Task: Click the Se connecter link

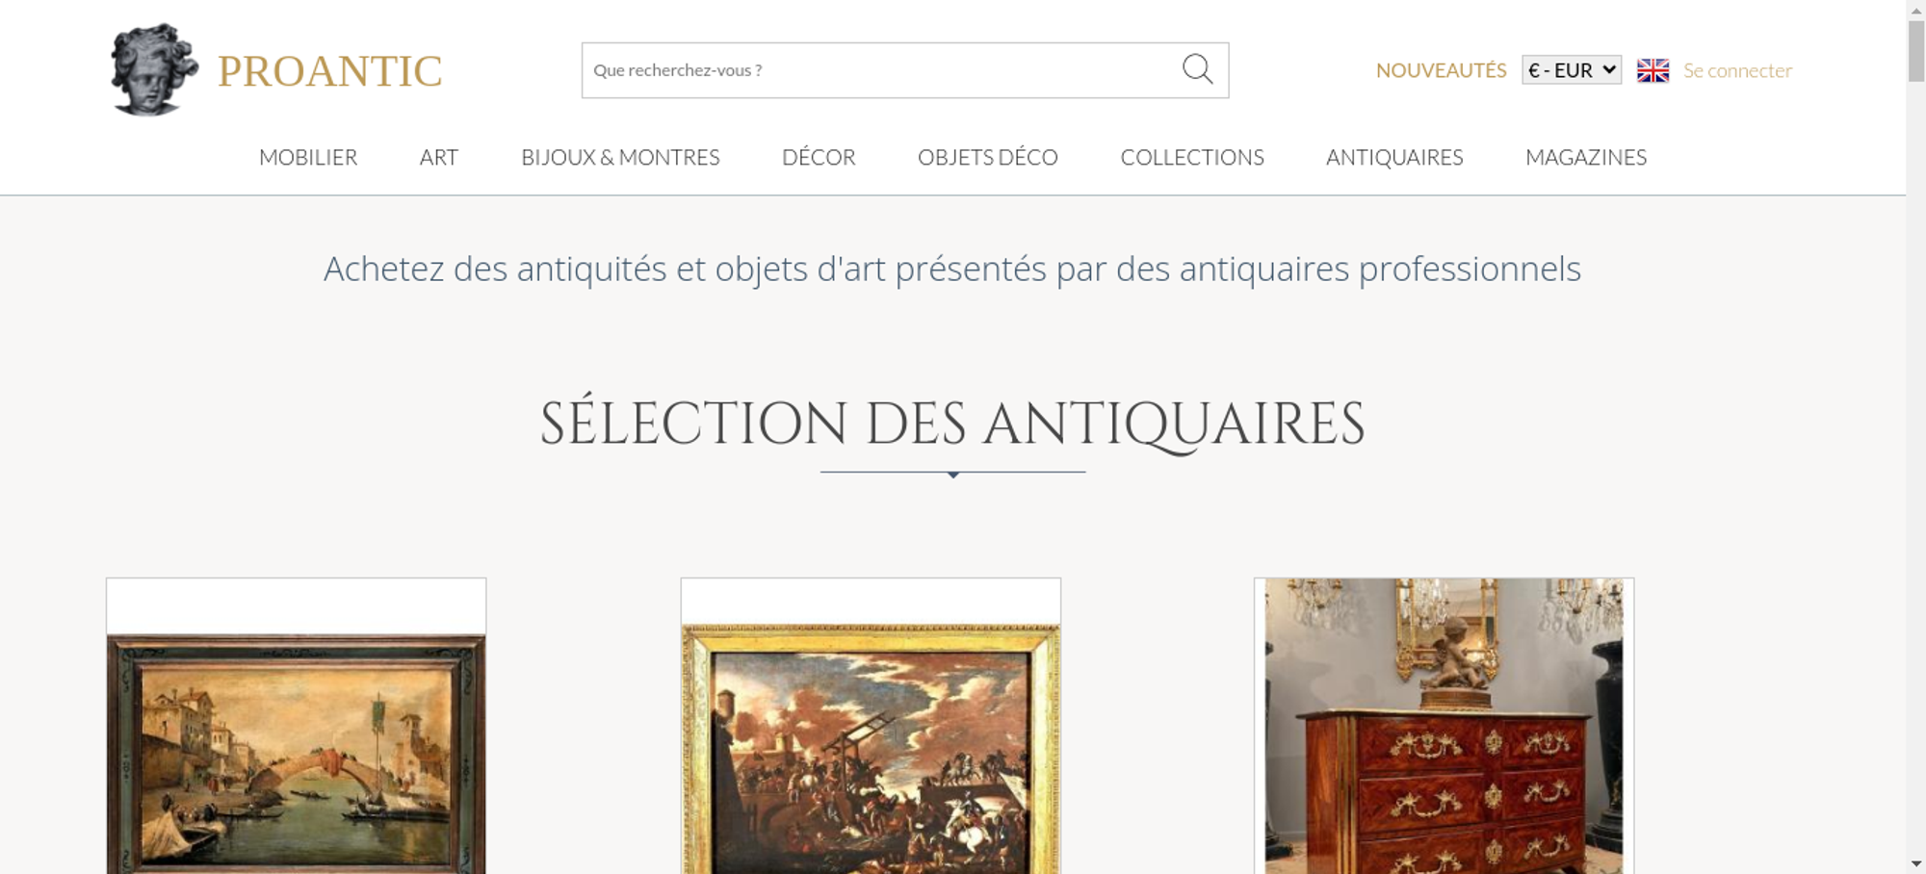Action: click(x=1737, y=70)
